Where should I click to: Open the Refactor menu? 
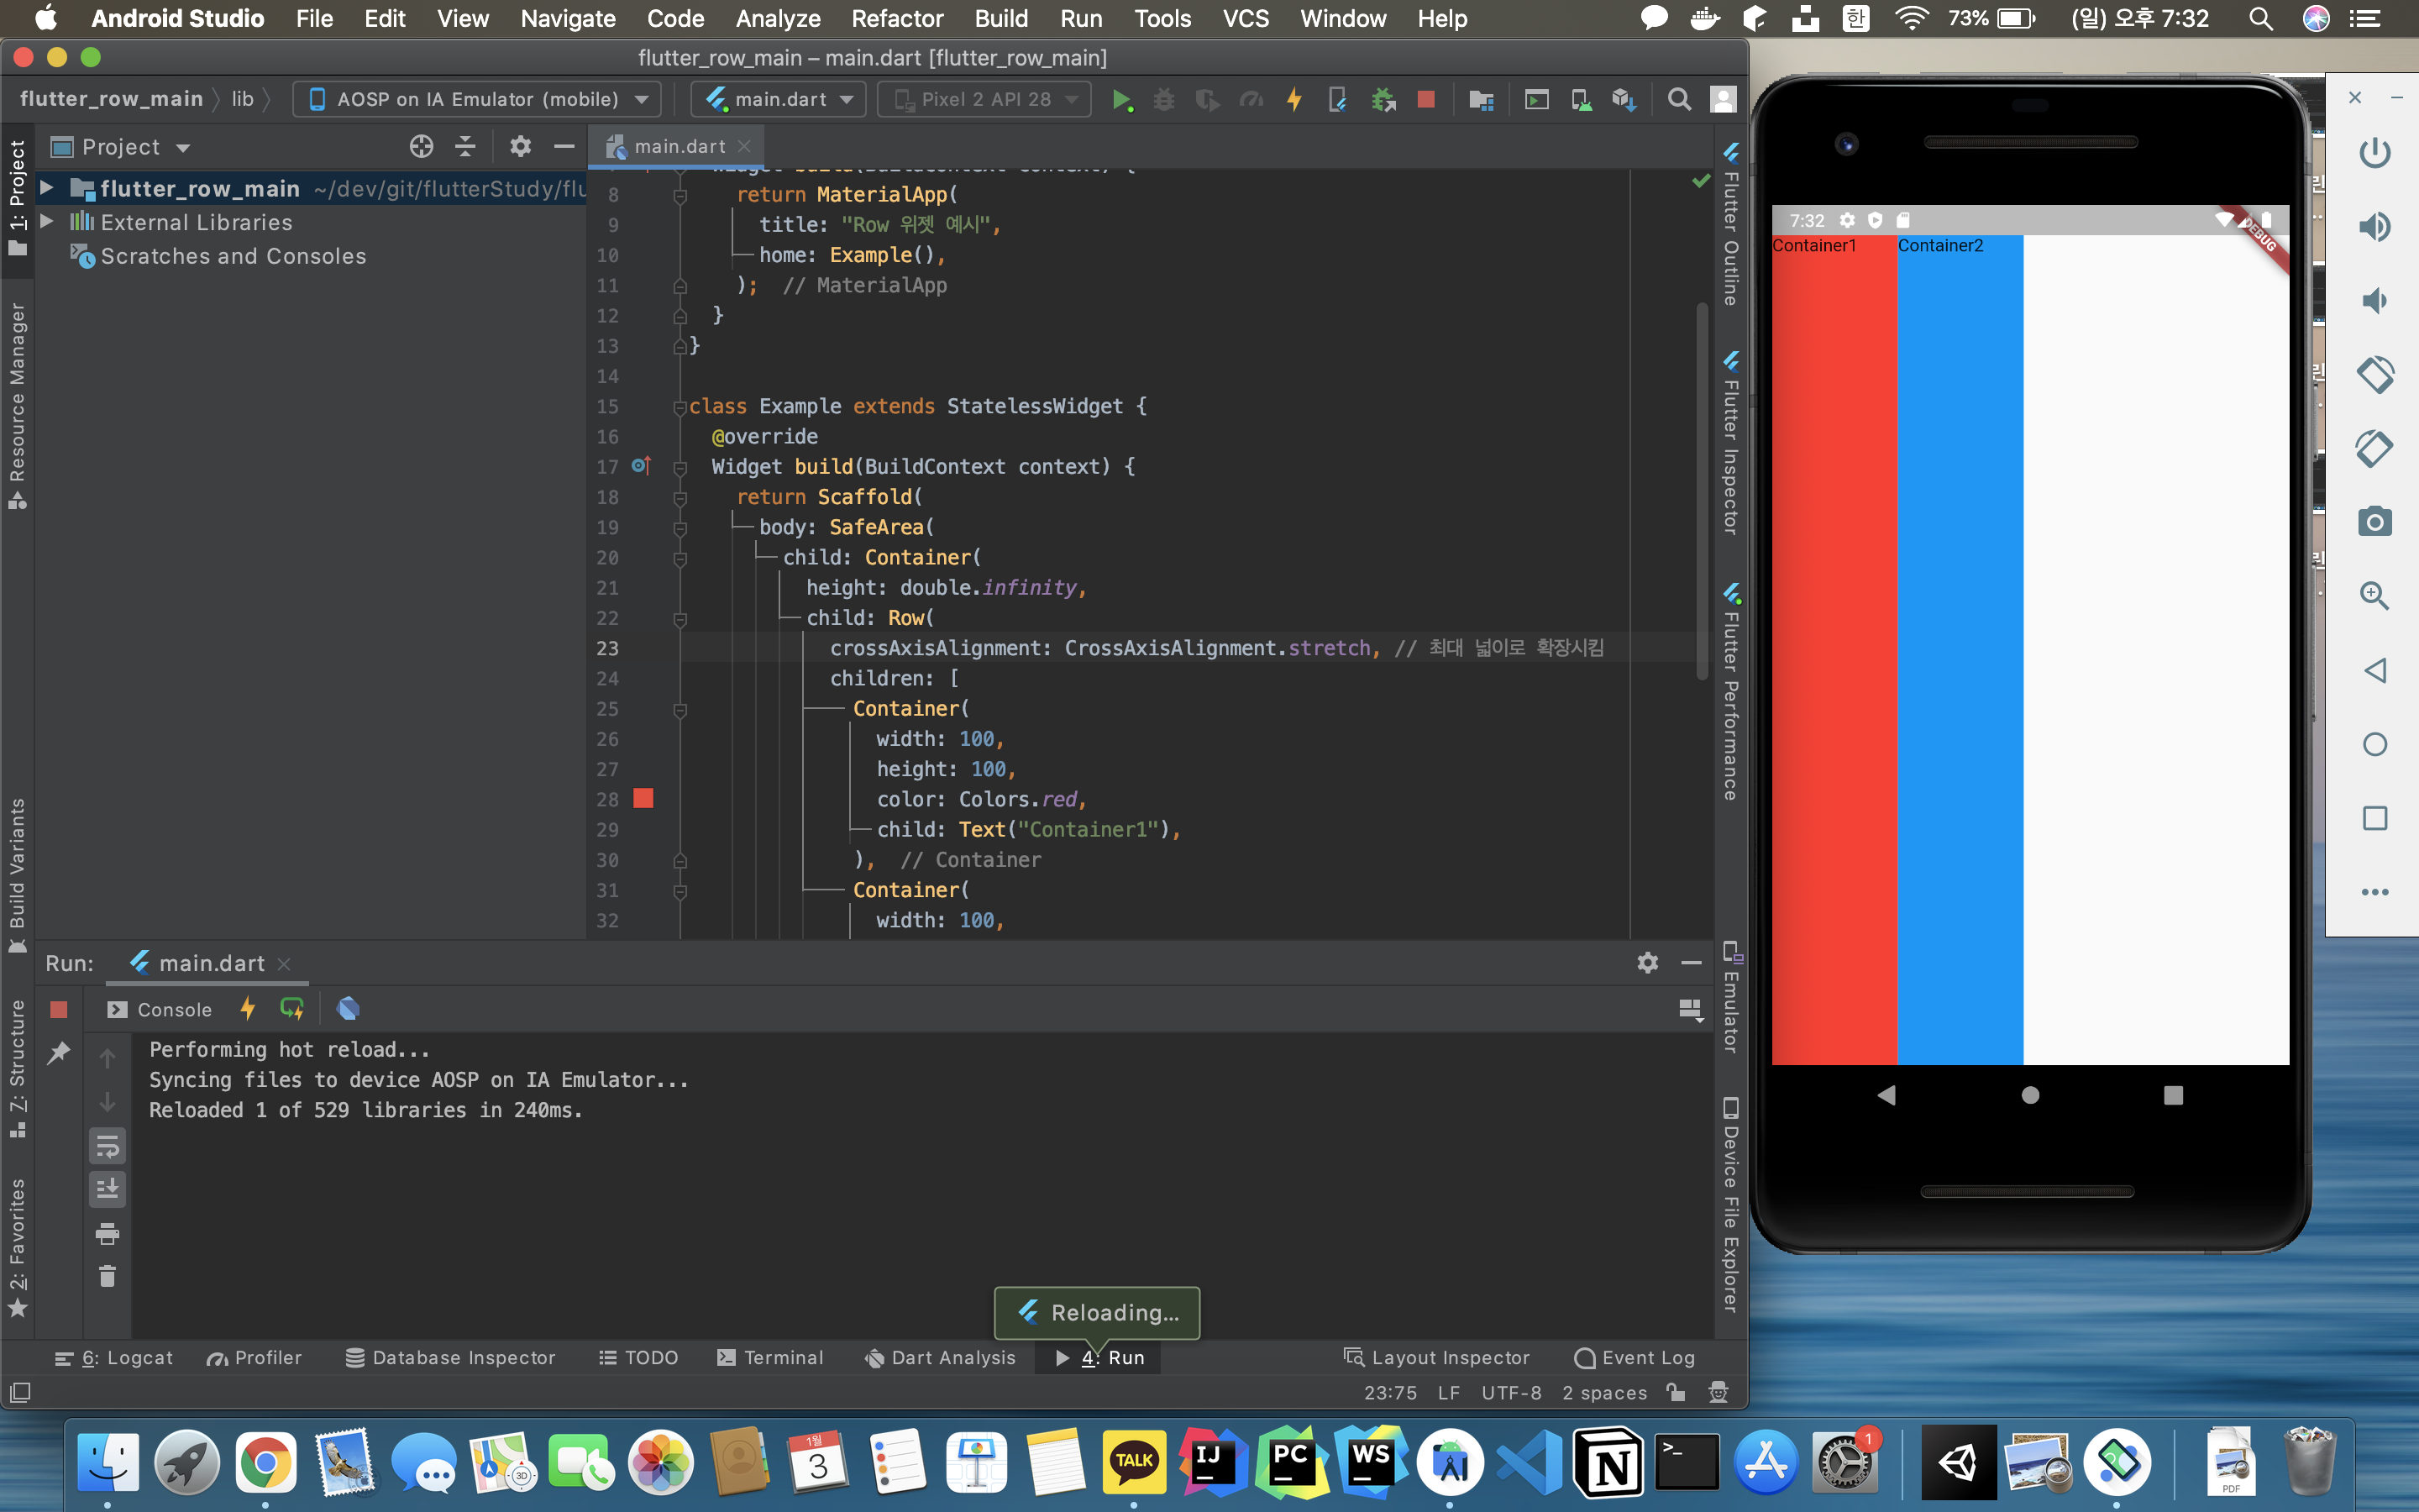tap(897, 18)
